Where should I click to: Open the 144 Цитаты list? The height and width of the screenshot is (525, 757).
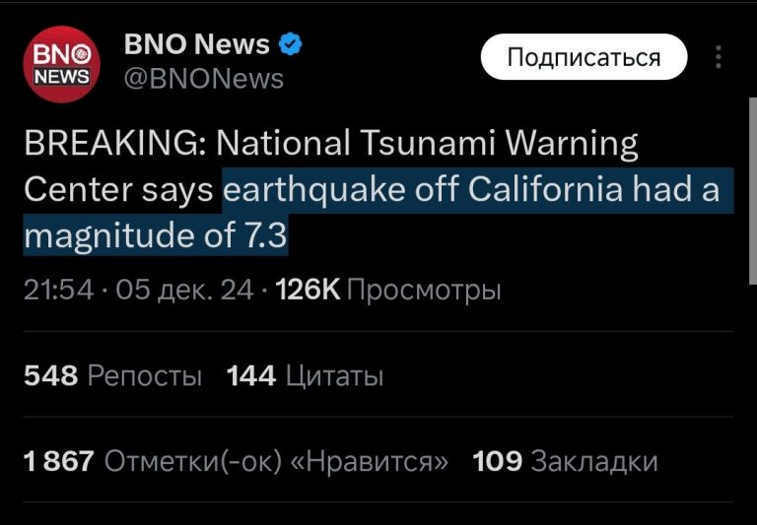click(306, 375)
